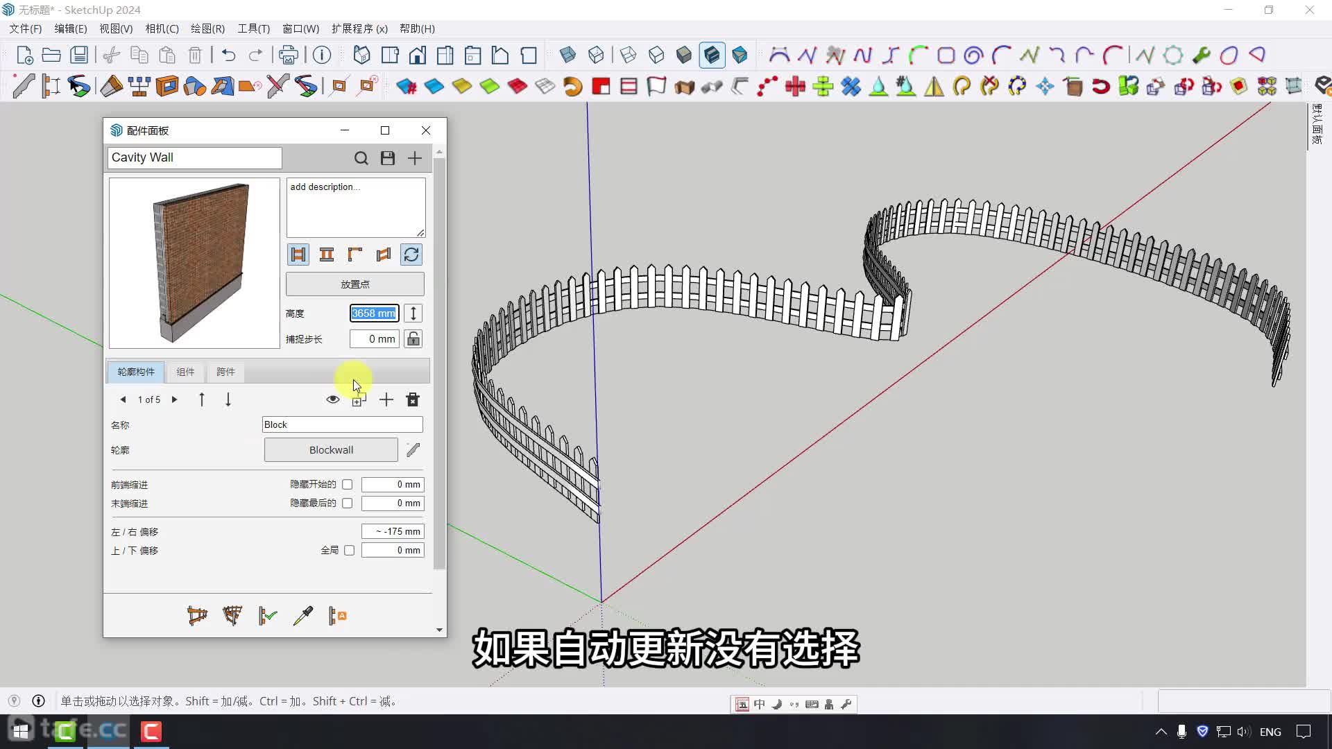Click blue hash-grid plane icon
The height and width of the screenshot is (749, 1332).
coord(407,86)
